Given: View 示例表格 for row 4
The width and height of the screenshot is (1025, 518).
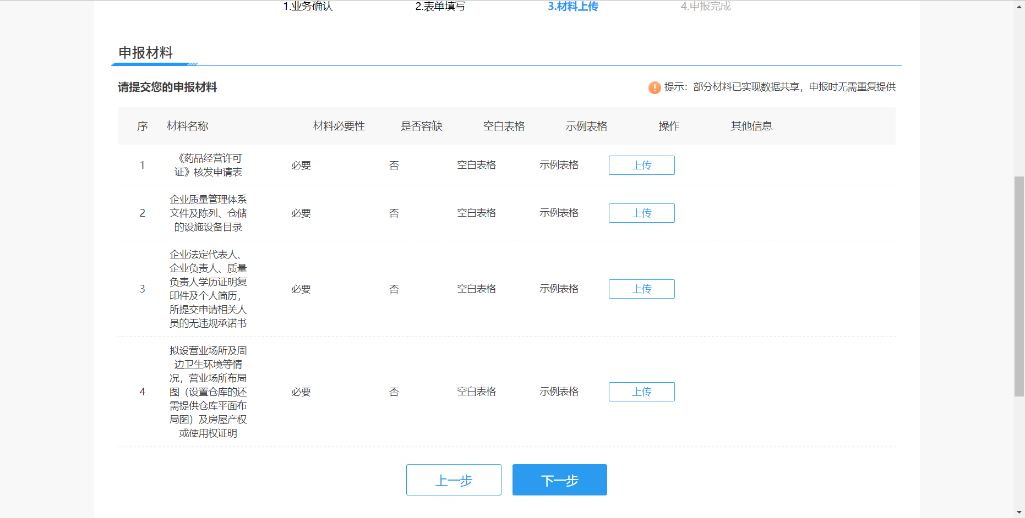Looking at the screenshot, I should (559, 392).
